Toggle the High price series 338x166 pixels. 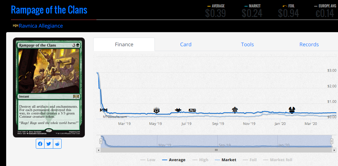(200, 160)
